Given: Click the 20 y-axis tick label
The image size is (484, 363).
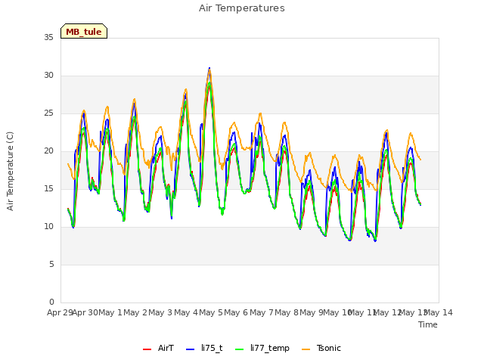Looking at the screenshot, I should [48, 150].
